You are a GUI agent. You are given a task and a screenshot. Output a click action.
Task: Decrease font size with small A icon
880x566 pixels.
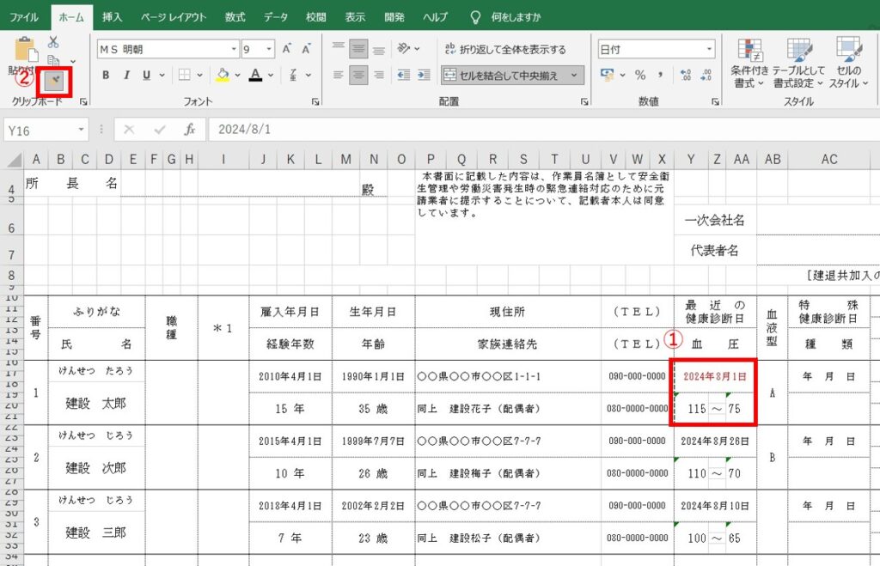coord(307,49)
